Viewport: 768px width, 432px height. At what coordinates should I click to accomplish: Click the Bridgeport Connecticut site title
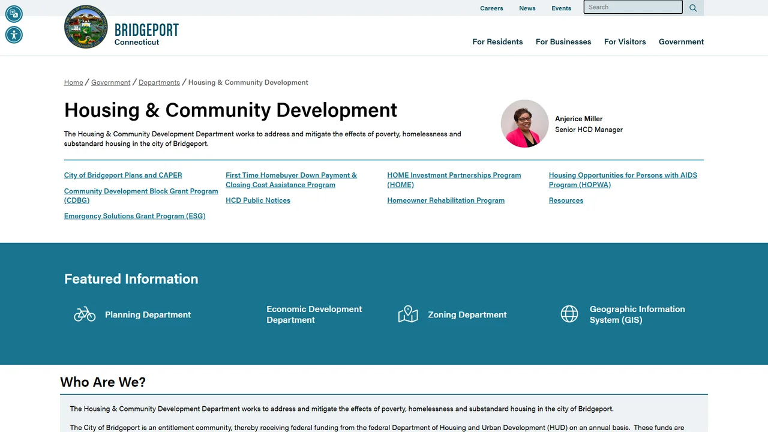pos(146,34)
